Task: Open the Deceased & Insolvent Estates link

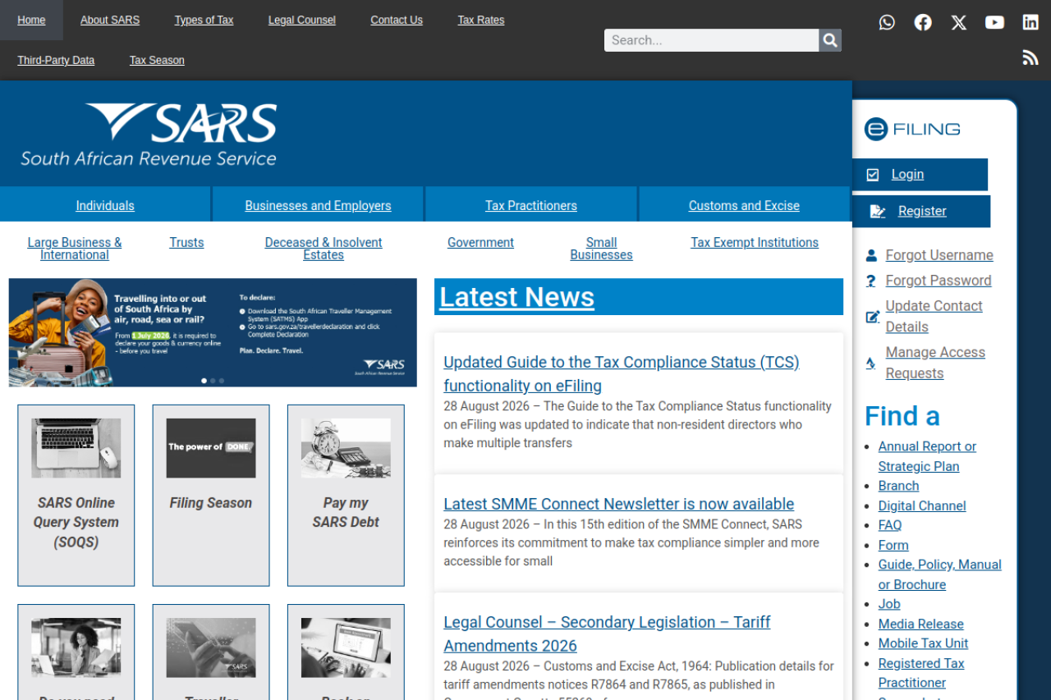Action: (x=324, y=249)
